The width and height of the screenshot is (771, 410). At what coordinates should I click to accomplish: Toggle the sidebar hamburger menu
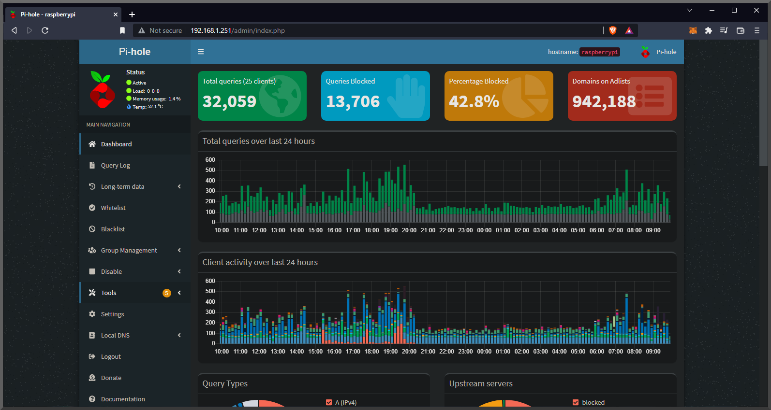click(x=201, y=52)
